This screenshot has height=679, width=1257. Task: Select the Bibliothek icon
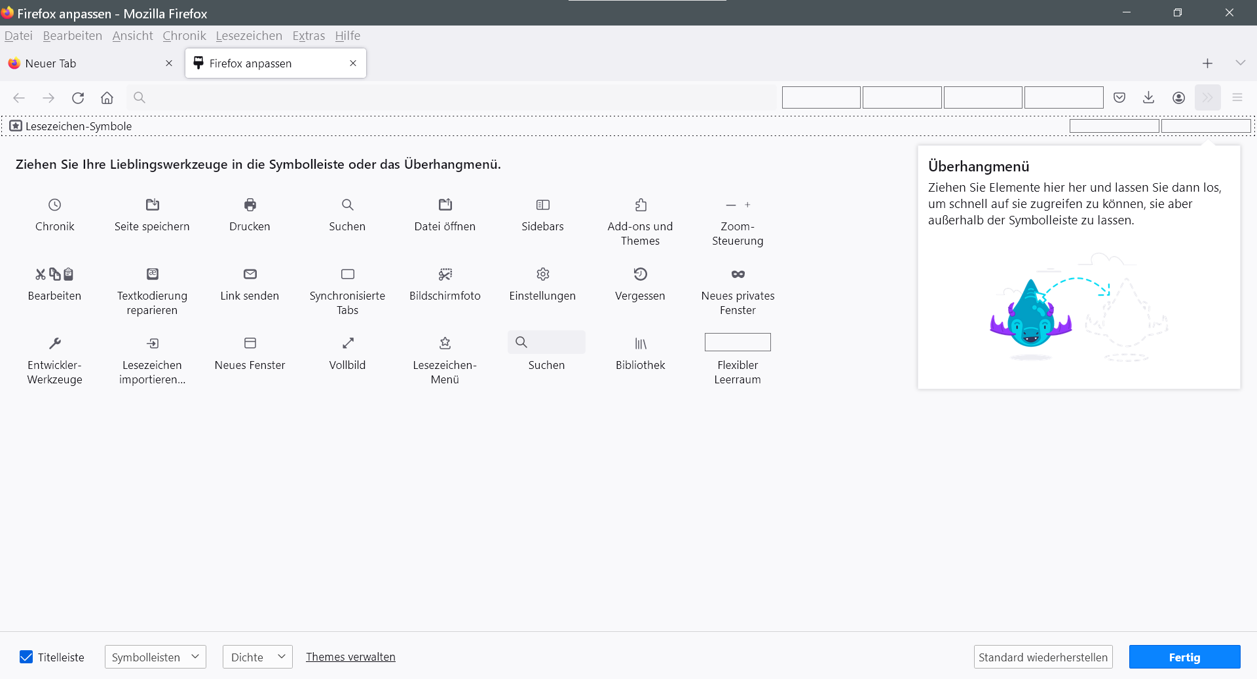point(640,343)
